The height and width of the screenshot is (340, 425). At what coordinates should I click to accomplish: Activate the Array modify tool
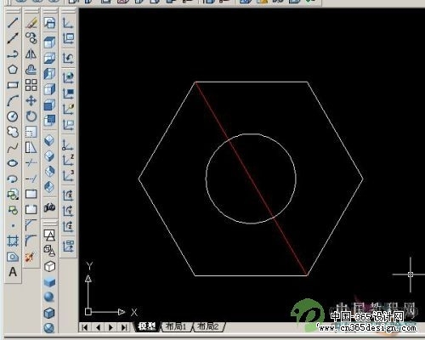tap(31, 85)
